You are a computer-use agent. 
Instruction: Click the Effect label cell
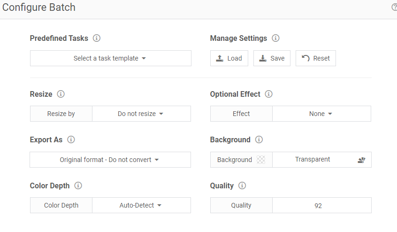pos(241,114)
